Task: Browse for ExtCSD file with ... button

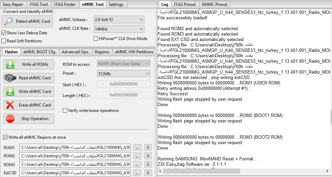Action: pyautogui.click(x=137, y=173)
